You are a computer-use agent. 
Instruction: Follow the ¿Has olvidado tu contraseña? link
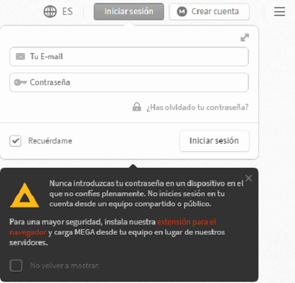(197, 108)
